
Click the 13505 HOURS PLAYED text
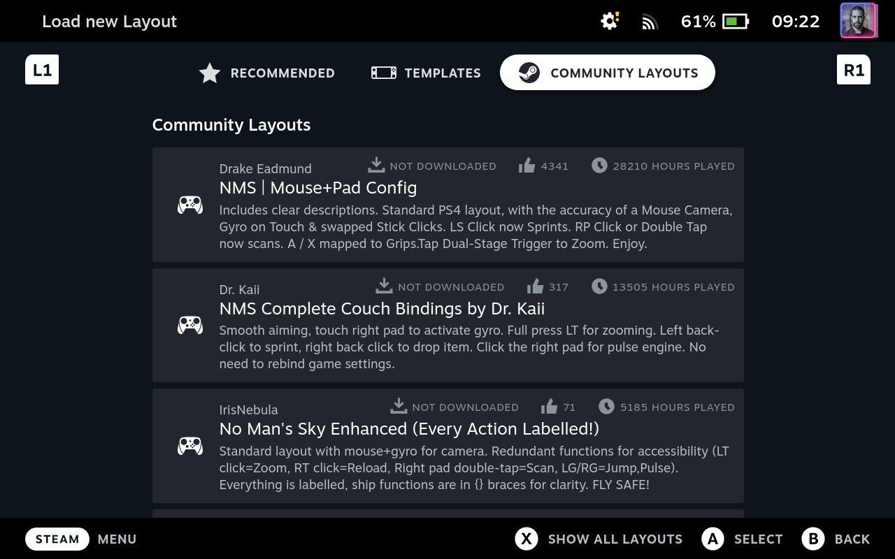[674, 287]
